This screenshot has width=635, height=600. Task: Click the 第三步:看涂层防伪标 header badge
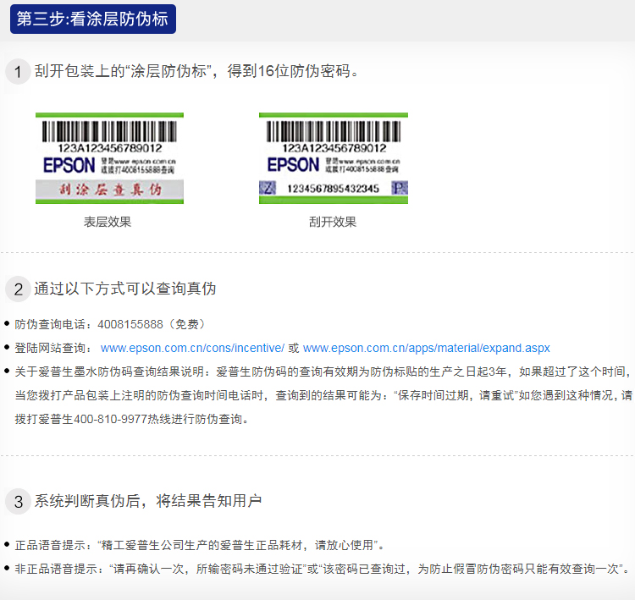(x=92, y=19)
